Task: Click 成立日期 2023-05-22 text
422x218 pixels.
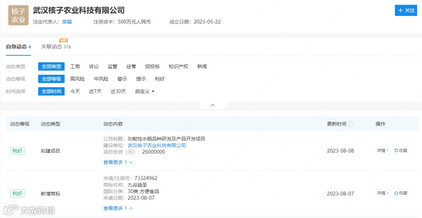Action: coord(195,22)
